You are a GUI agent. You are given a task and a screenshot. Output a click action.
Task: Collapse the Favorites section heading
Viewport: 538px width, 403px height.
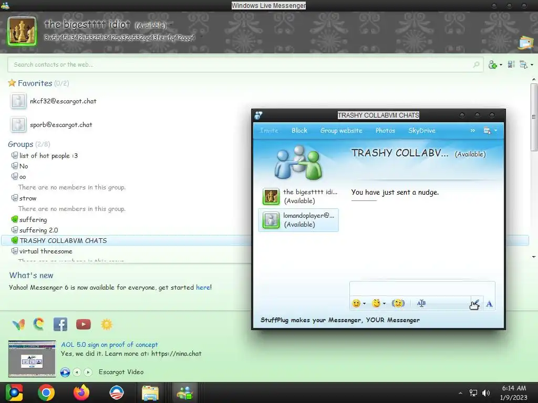(x=35, y=83)
